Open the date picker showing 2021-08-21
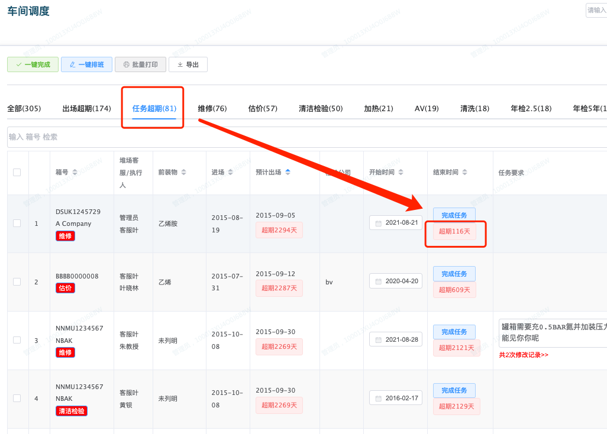This screenshot has height=434, width=607. click(396, 223)
